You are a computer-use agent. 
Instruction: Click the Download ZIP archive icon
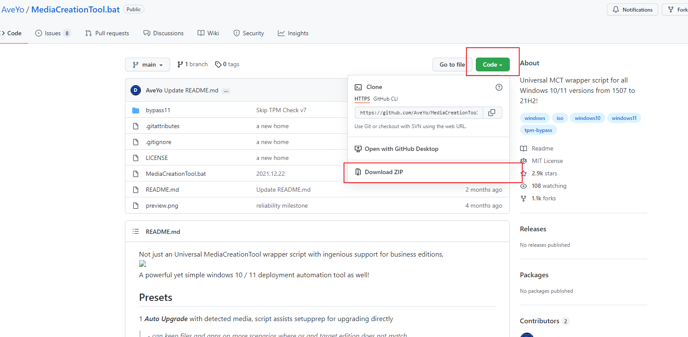(358, 172)
